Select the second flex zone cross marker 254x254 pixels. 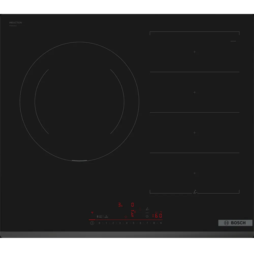click(195, 92)
